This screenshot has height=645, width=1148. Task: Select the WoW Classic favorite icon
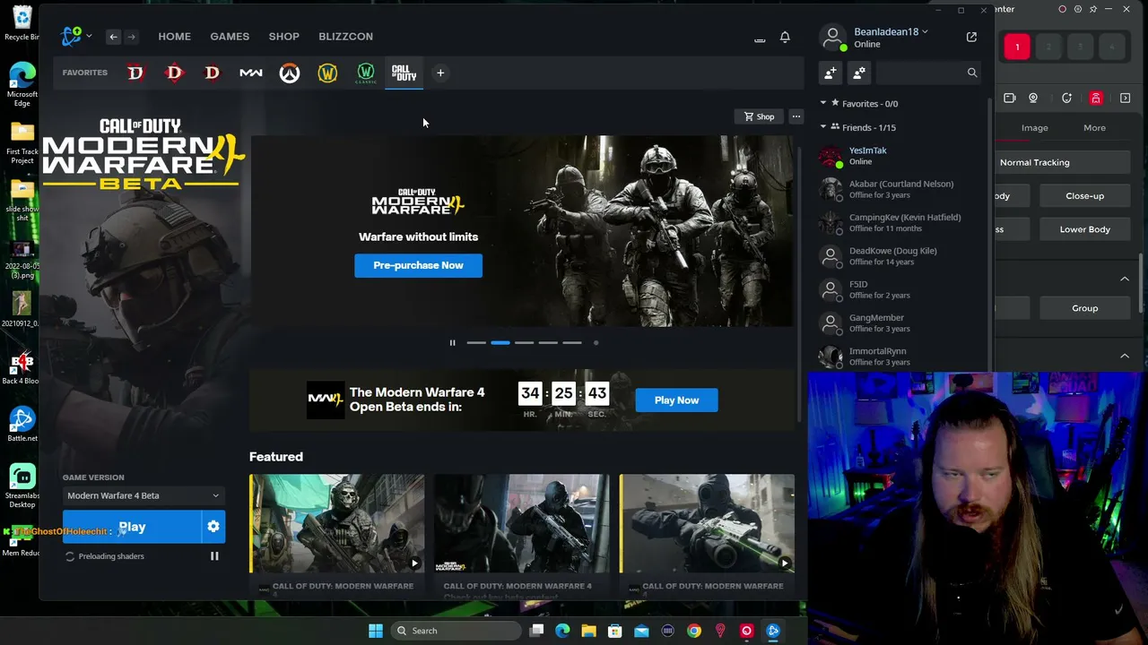pos(366,73)
